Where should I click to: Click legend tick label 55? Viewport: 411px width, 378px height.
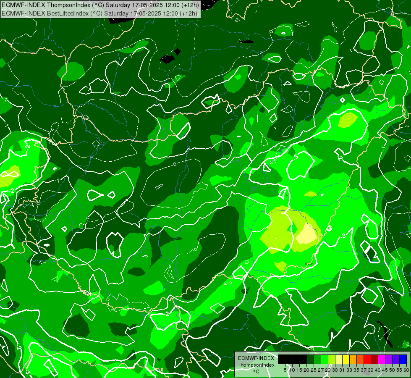[400, 370]
